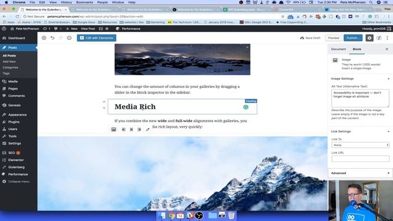Open Performance in WordPress sidebar
Image resolution: width=393 pixels, height=221 pixels.
pyautogui.click(x=18, y=174)
